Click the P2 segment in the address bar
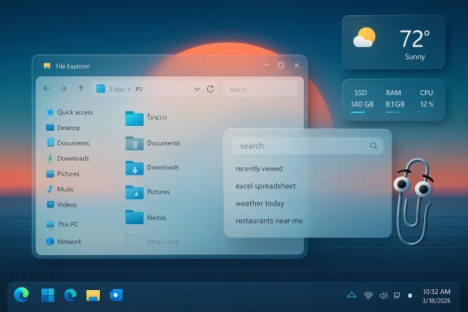This screenshot has height=312, width=468. [139, 89]
